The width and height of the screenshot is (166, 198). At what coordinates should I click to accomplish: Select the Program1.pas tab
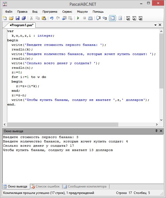click(x=22, y=25)
